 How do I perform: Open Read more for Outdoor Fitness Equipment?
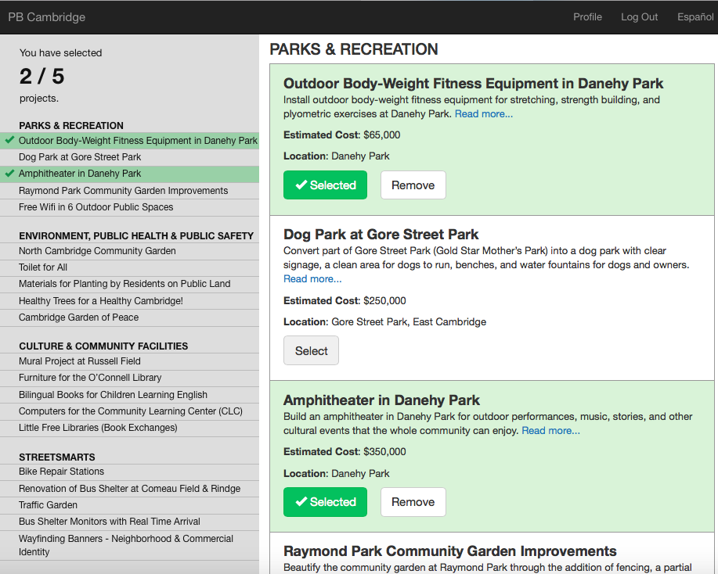(x=483, y=114)
